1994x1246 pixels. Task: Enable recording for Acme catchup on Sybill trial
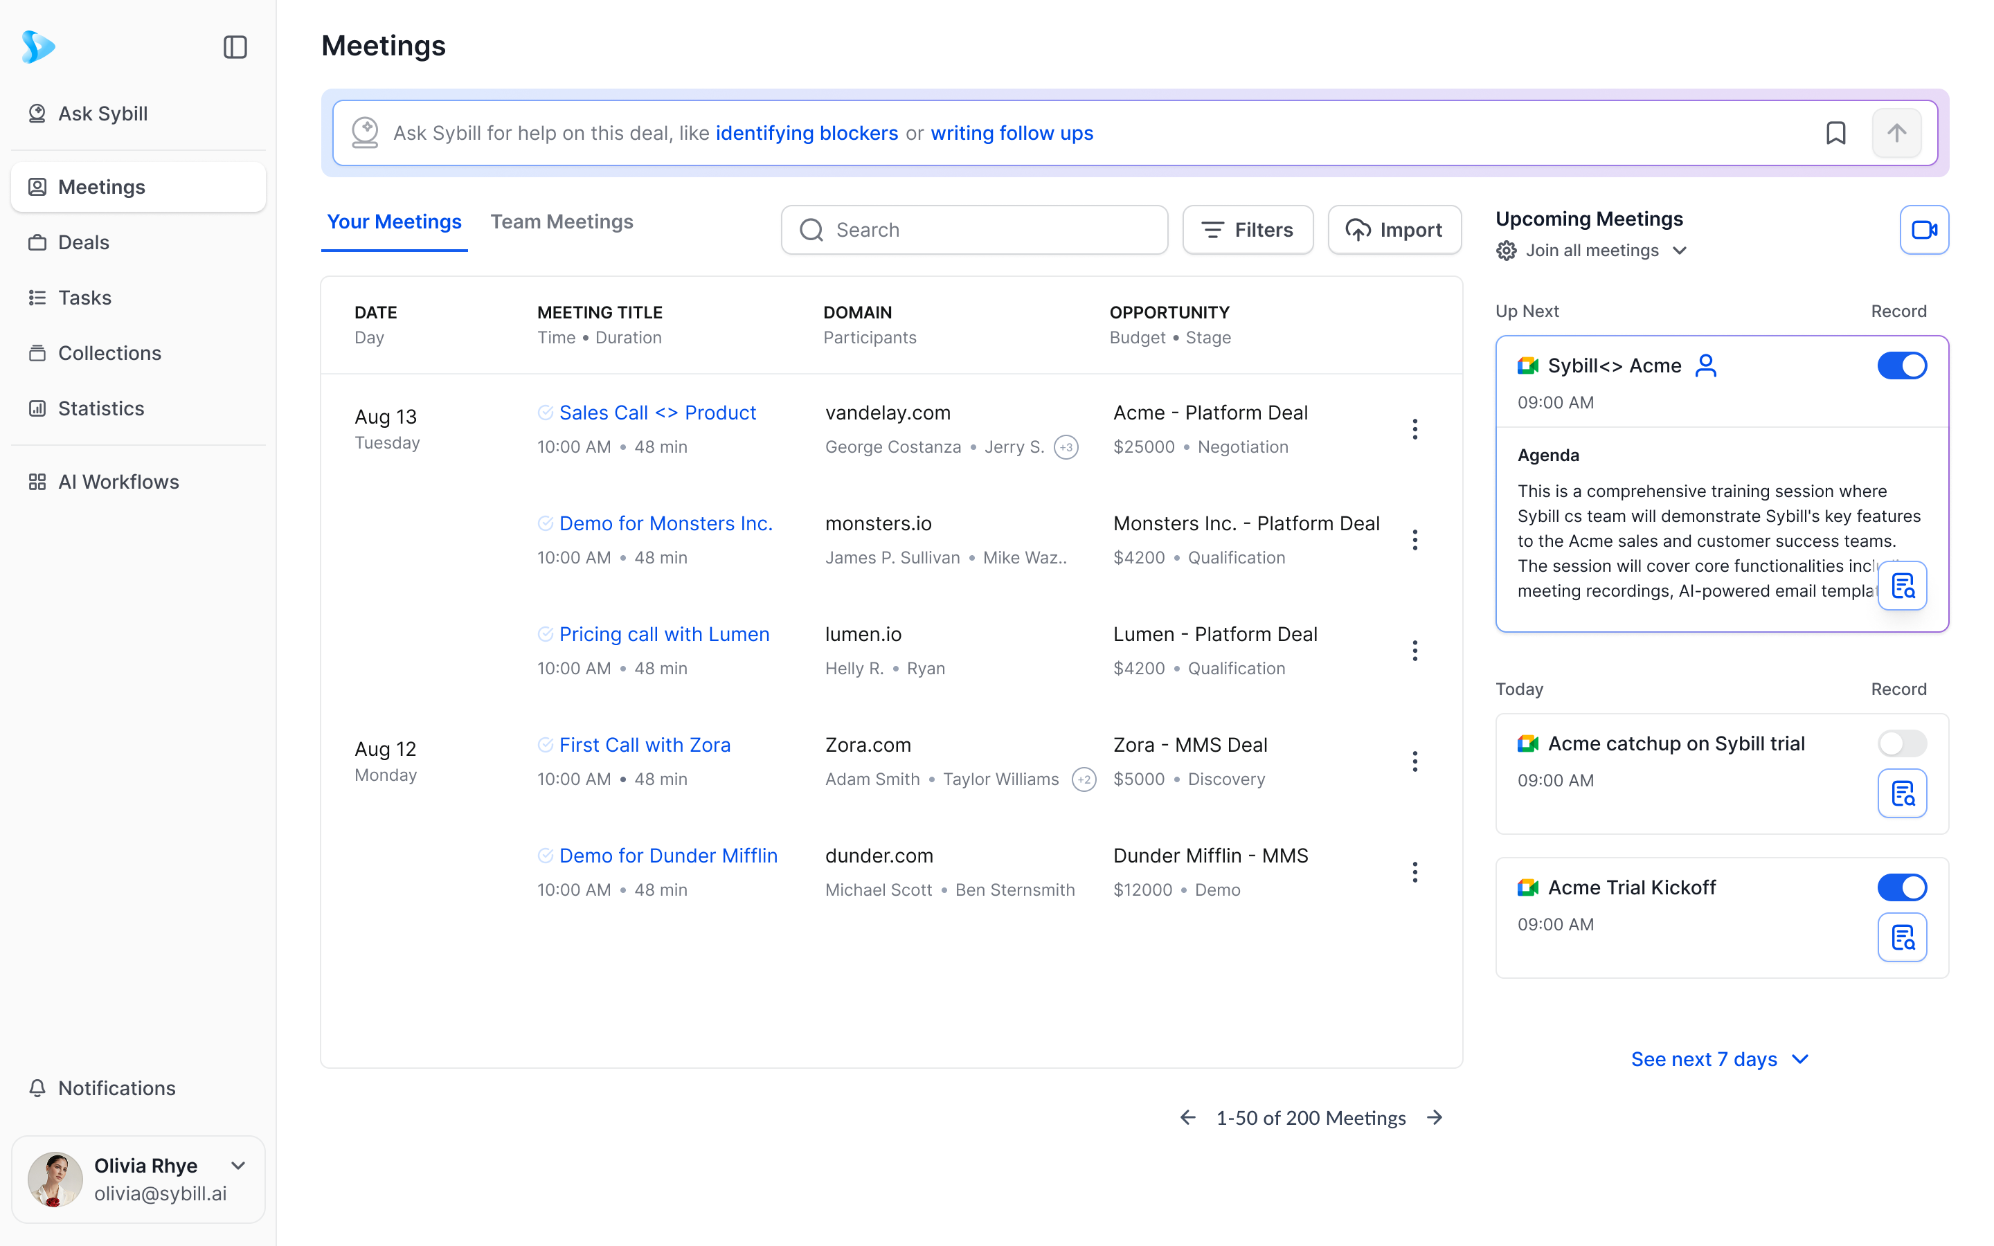[1901, 743]
